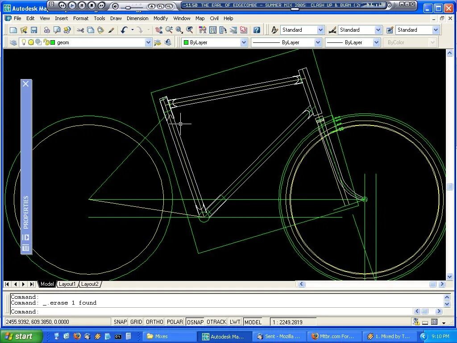This screenshot has width=457, height=343.
Task: Open the table style Standard dropdown
Action: [x=436, y=30]
